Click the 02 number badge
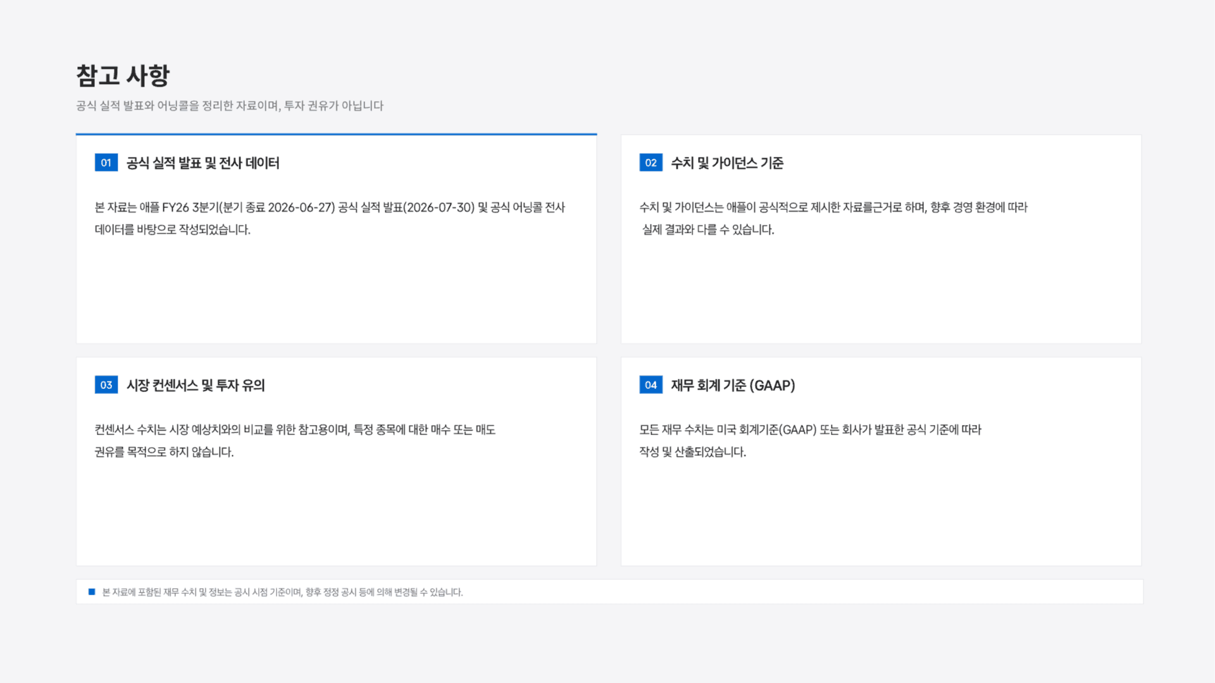This screenshot has height=683, width=1215. point(651,163)
